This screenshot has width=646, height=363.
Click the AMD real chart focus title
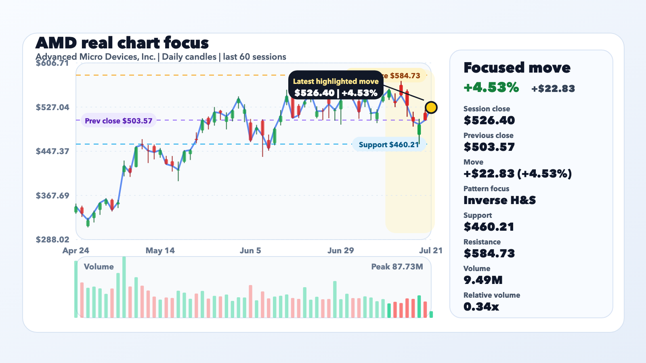(x=122, y=43)
